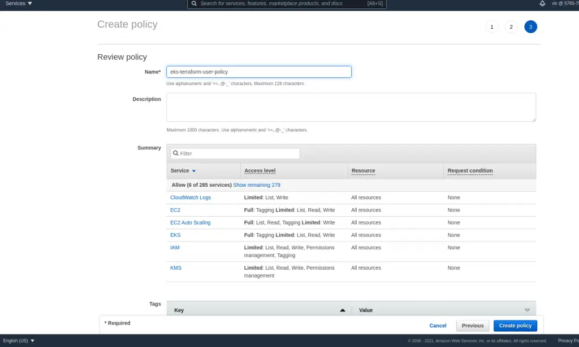
Task: Open the KMS service link
Action: [x=176, y=268]
